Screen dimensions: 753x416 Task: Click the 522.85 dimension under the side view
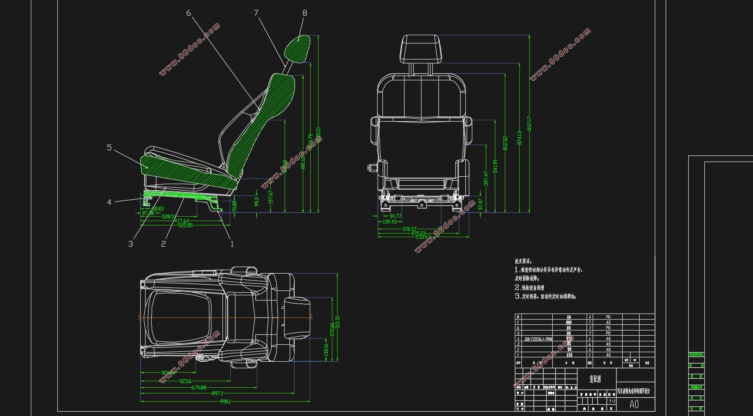pos(185,225)
